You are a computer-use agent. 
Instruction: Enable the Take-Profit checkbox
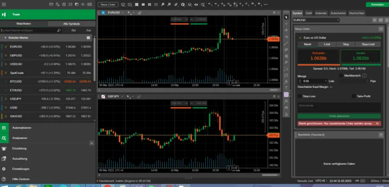pyautogui.click(x=354, y=96)
